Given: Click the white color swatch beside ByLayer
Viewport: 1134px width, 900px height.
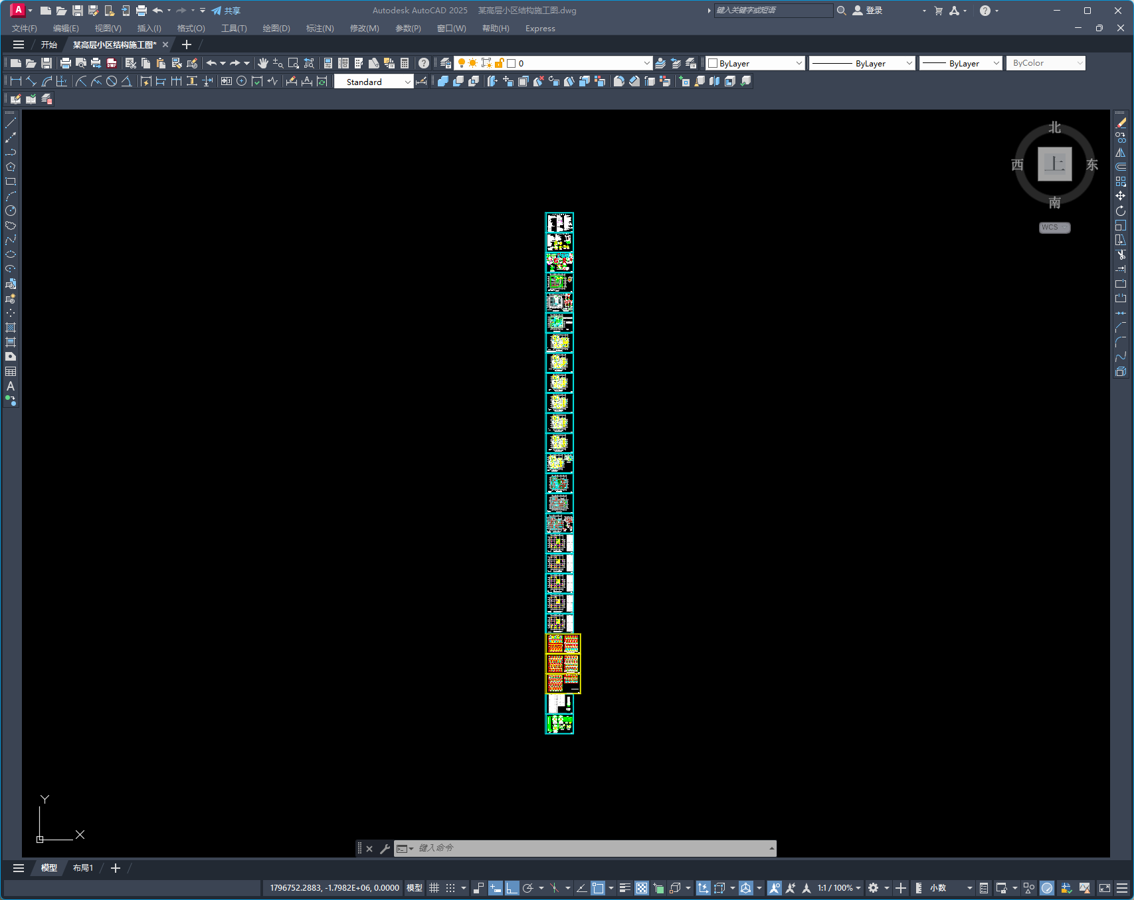Looking at the screenshot, I should pos(713,63).
